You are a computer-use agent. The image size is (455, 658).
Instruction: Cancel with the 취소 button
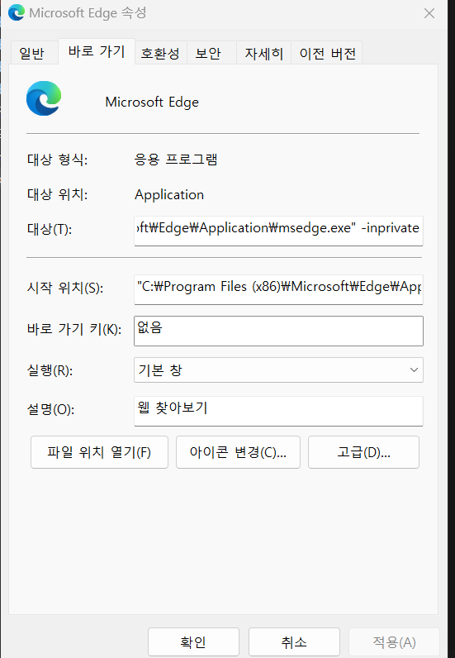click(x=294, y=641)
